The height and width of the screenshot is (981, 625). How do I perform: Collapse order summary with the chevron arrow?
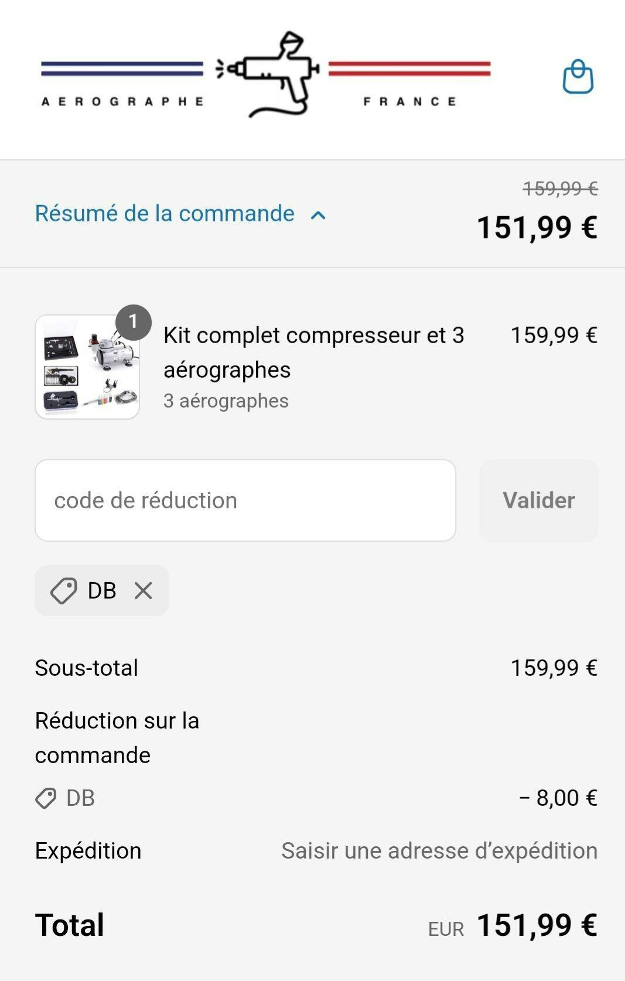(318, 215)
